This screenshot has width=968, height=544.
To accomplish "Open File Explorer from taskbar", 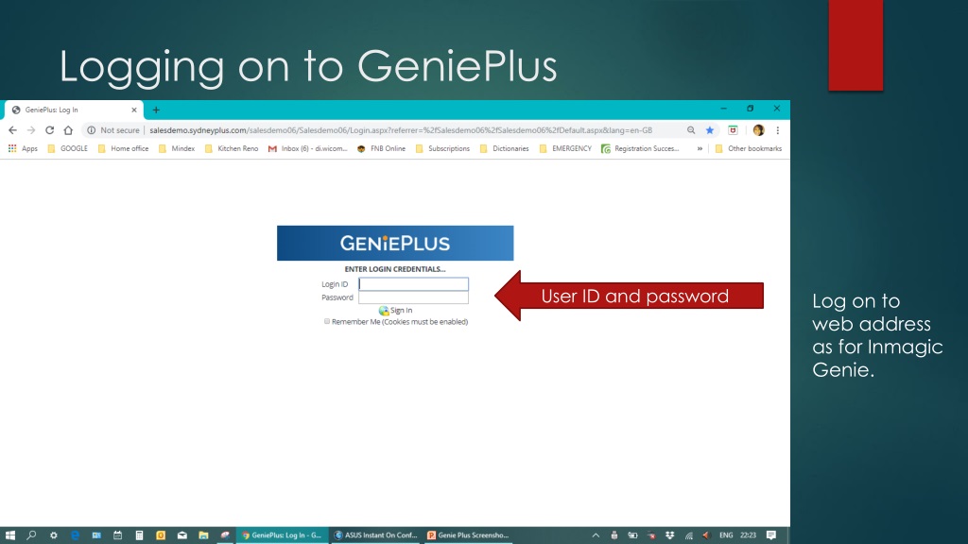I will coord(203,535).
